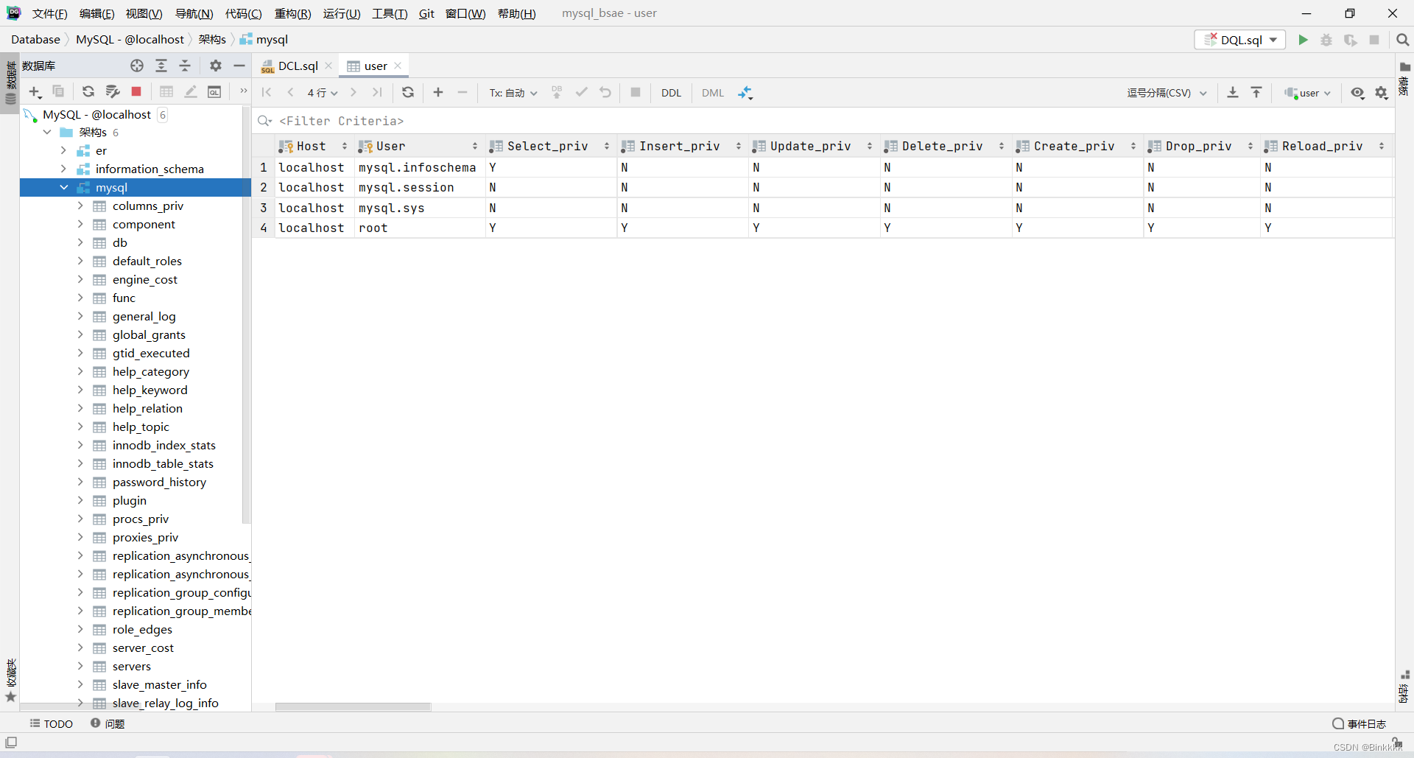The image size is (1414, 758).
Task: Open Search Everywhere magnifier icon
Action: [1402, 40]
